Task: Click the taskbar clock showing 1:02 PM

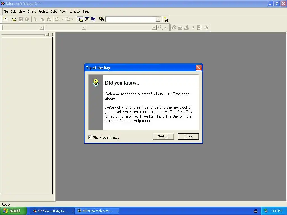Action: (x=277, y=211)
